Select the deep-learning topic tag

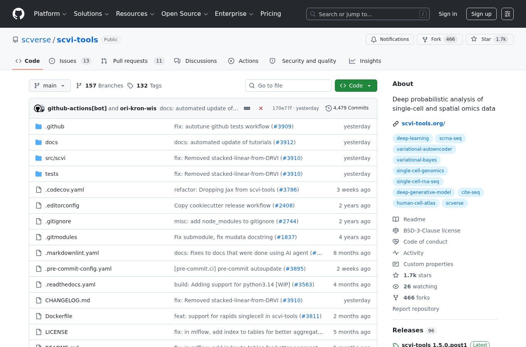(x=413, y=138)
